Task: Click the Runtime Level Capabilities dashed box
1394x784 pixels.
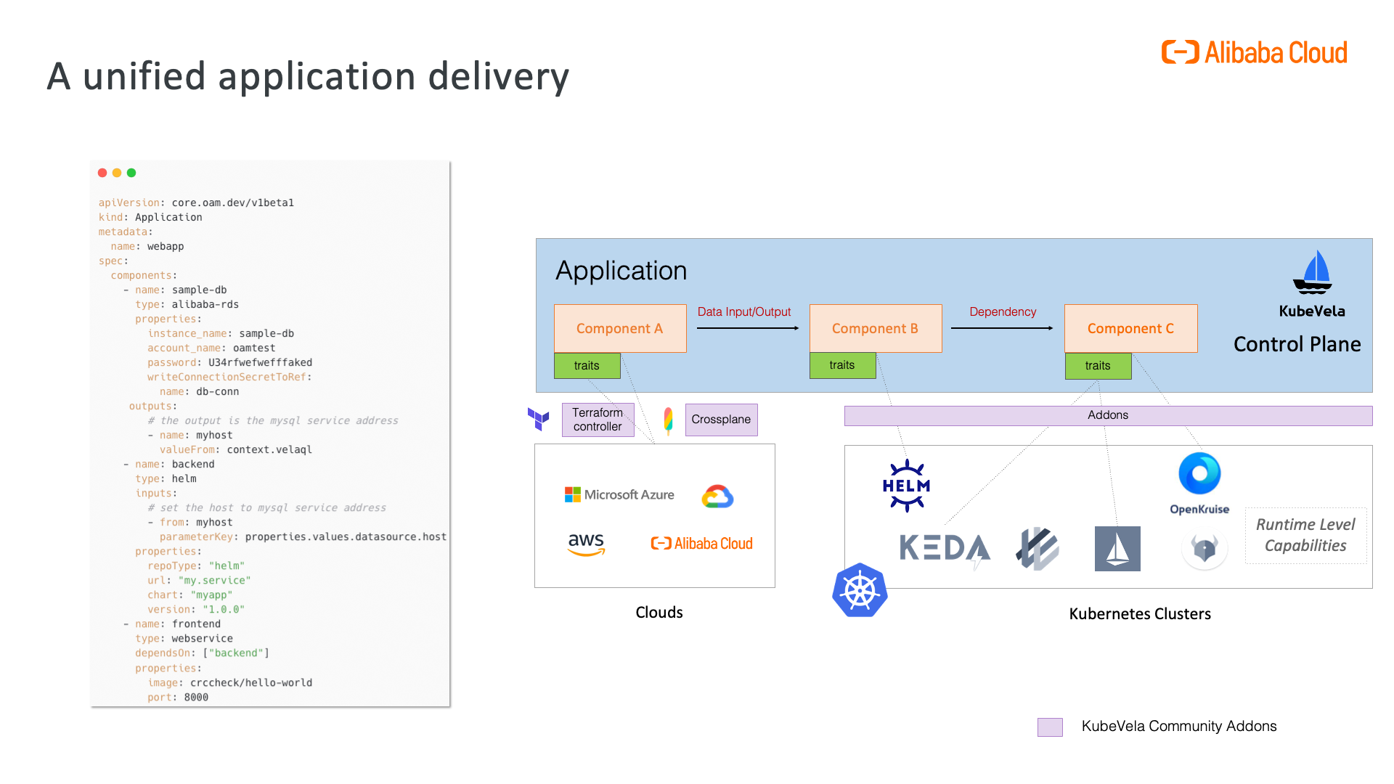Action: coord(1305,535)
